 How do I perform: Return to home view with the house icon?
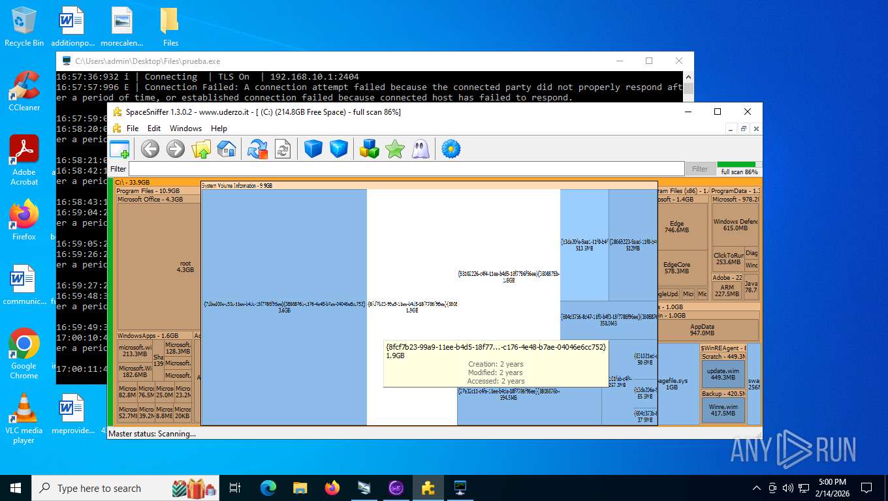[226, 149]
